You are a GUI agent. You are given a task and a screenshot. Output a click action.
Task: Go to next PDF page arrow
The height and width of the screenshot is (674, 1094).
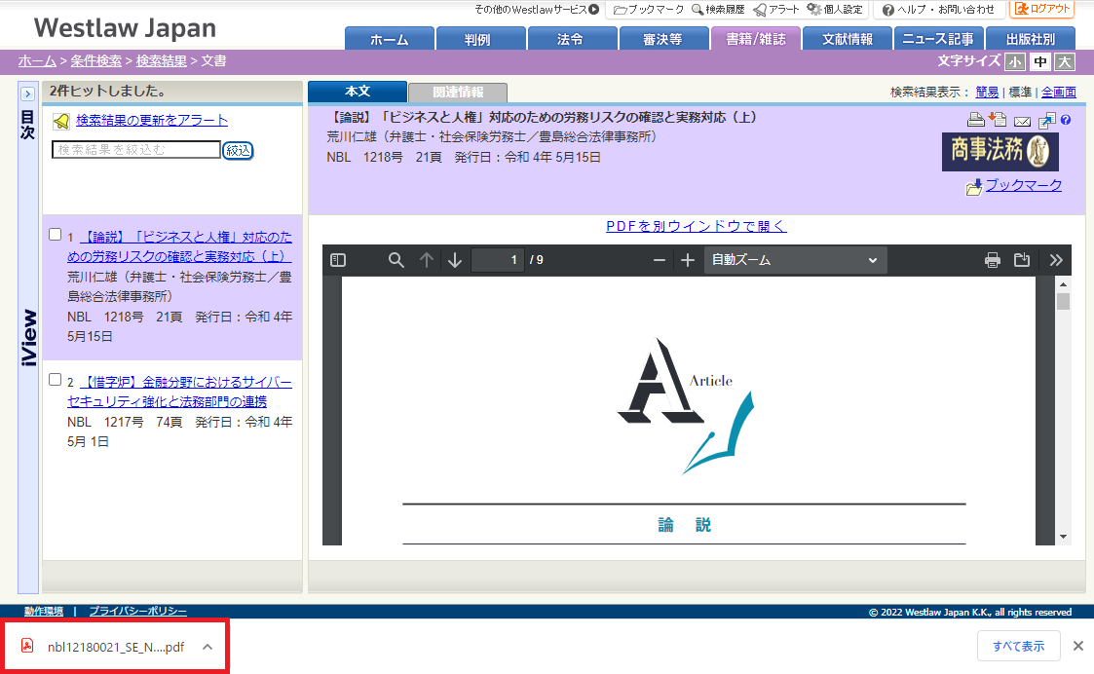pos(455,260)
